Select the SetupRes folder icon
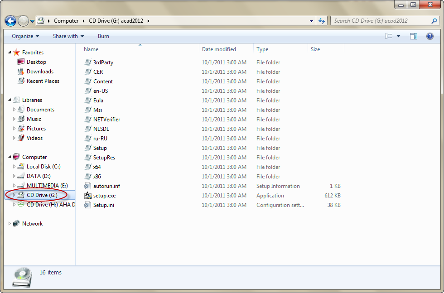This screenshot has width=444, height=293. pos(87,158)
